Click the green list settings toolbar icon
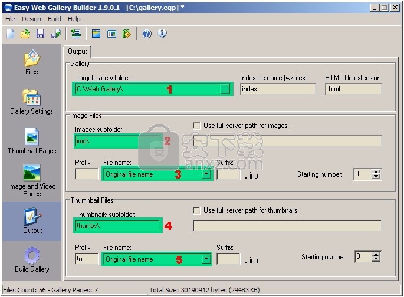 pyautogui.click(x=76, y=34)
